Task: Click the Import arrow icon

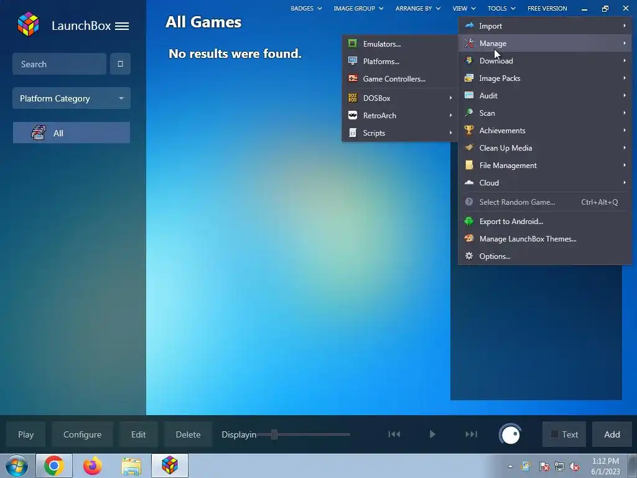Action: coord(469,26)
